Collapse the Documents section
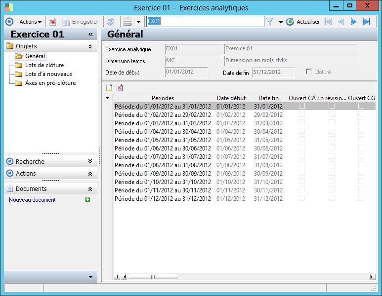 [x=90, y=189]
